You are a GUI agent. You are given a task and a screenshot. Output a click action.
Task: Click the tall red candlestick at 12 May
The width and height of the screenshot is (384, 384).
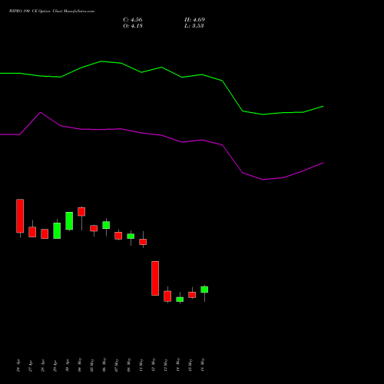pos(155,278)
